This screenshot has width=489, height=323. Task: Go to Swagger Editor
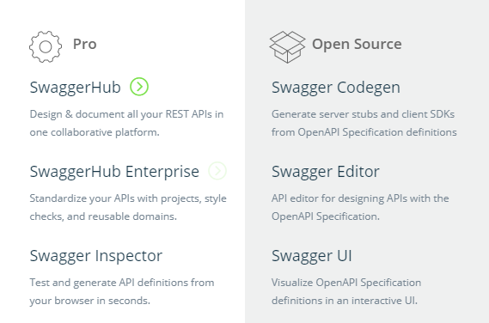point(326,172)
